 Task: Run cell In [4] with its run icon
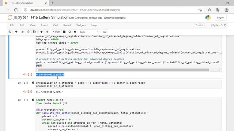pos(33,100)
